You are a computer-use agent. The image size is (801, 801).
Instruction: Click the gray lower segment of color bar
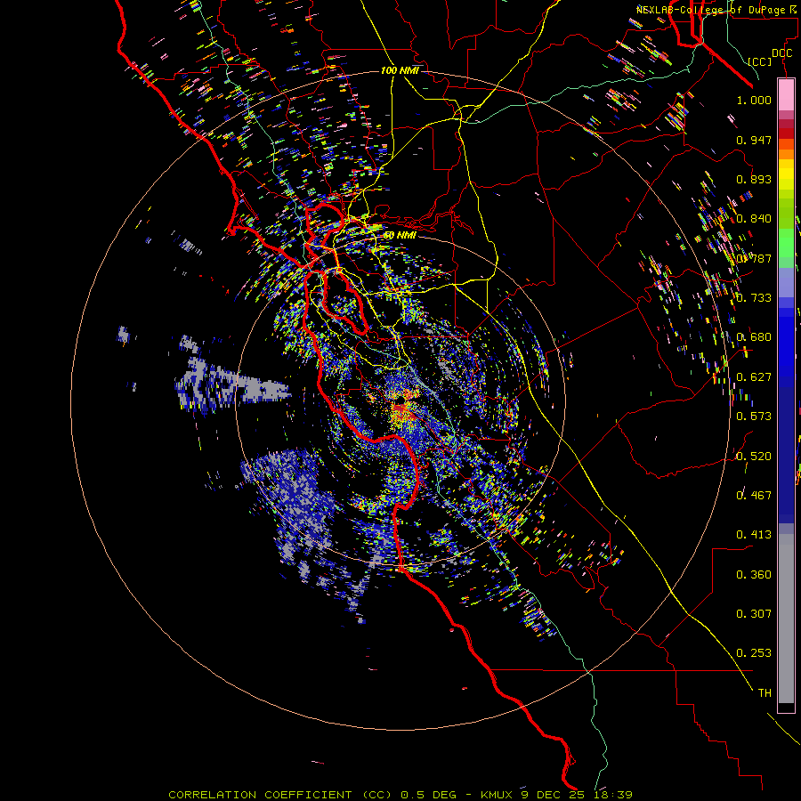coord(786,619)
